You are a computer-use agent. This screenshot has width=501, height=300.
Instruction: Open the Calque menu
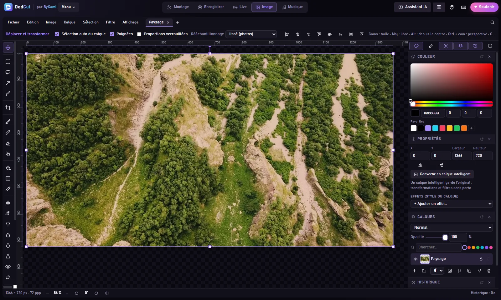pyautogui.click(x=70, y=22)
